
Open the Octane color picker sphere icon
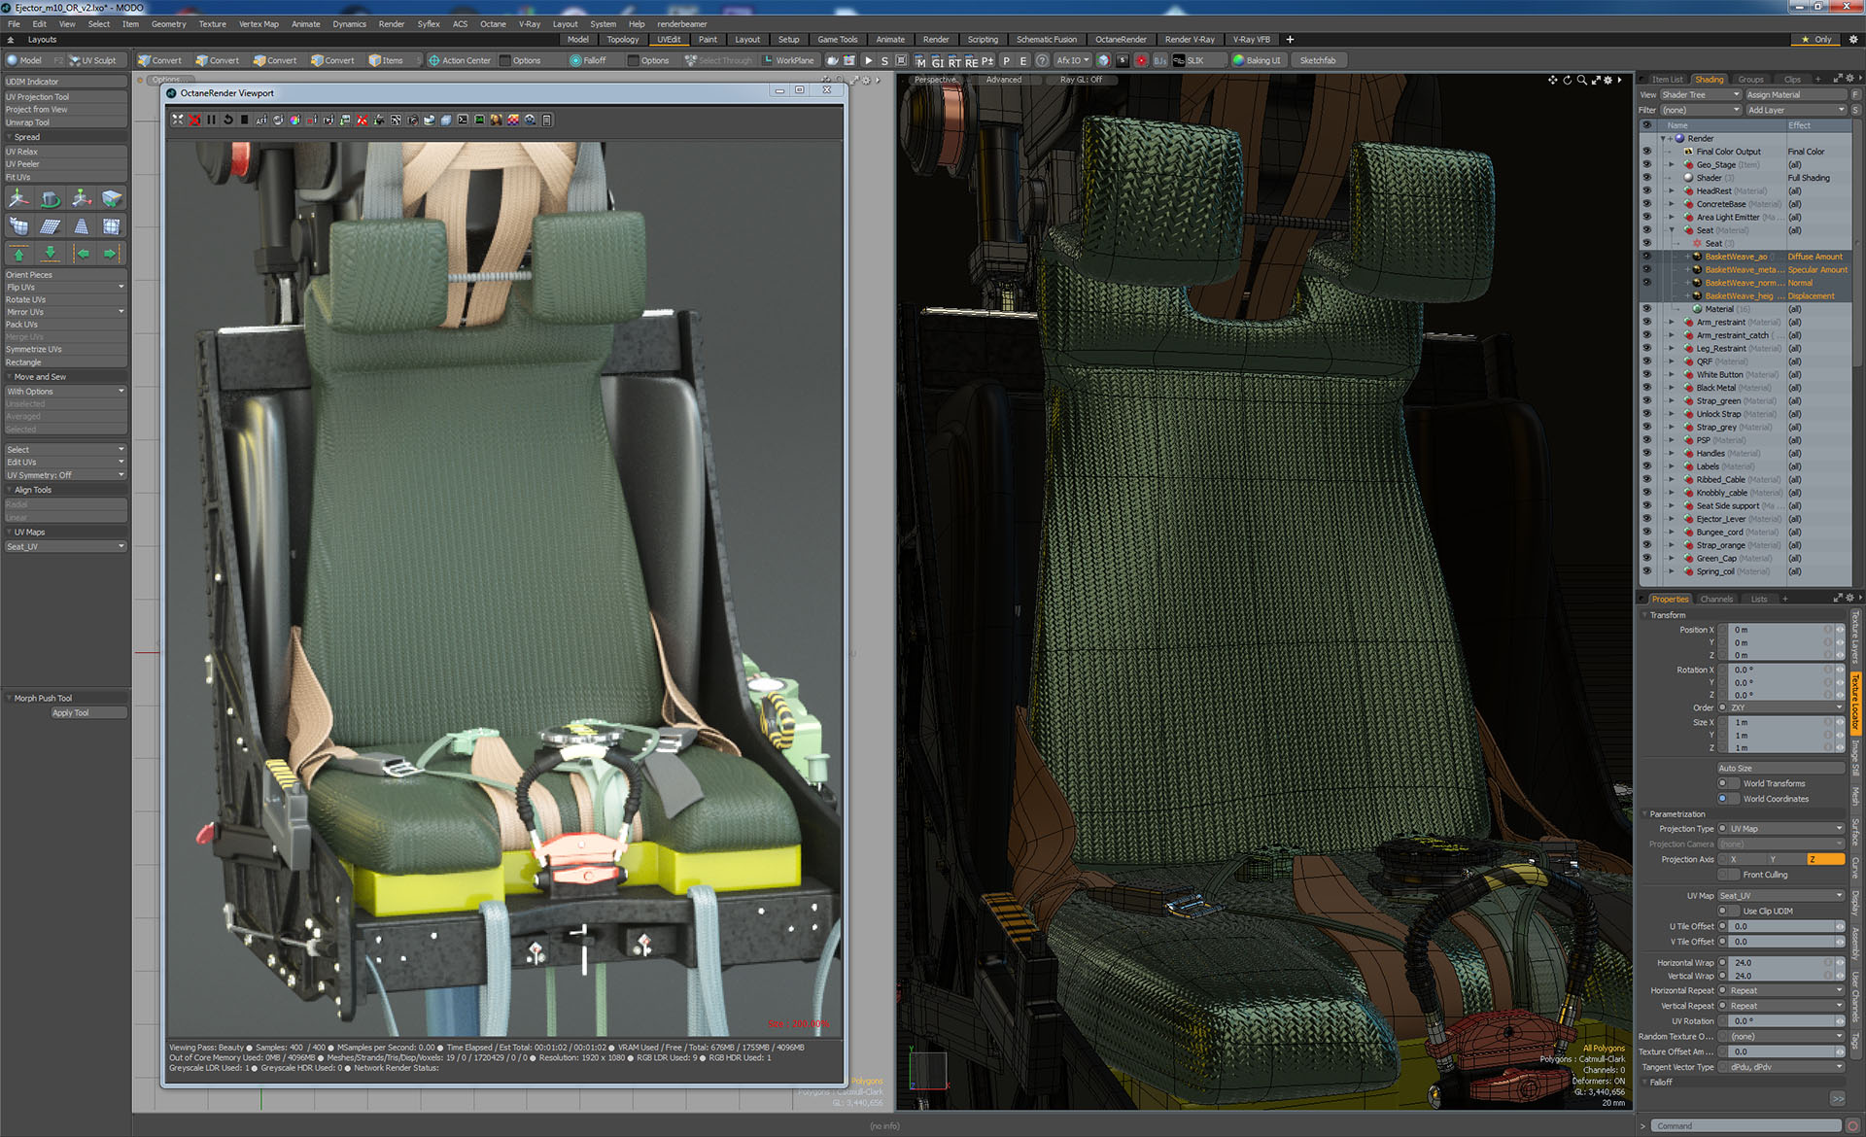pyautogui.click(x=294, y=120)
